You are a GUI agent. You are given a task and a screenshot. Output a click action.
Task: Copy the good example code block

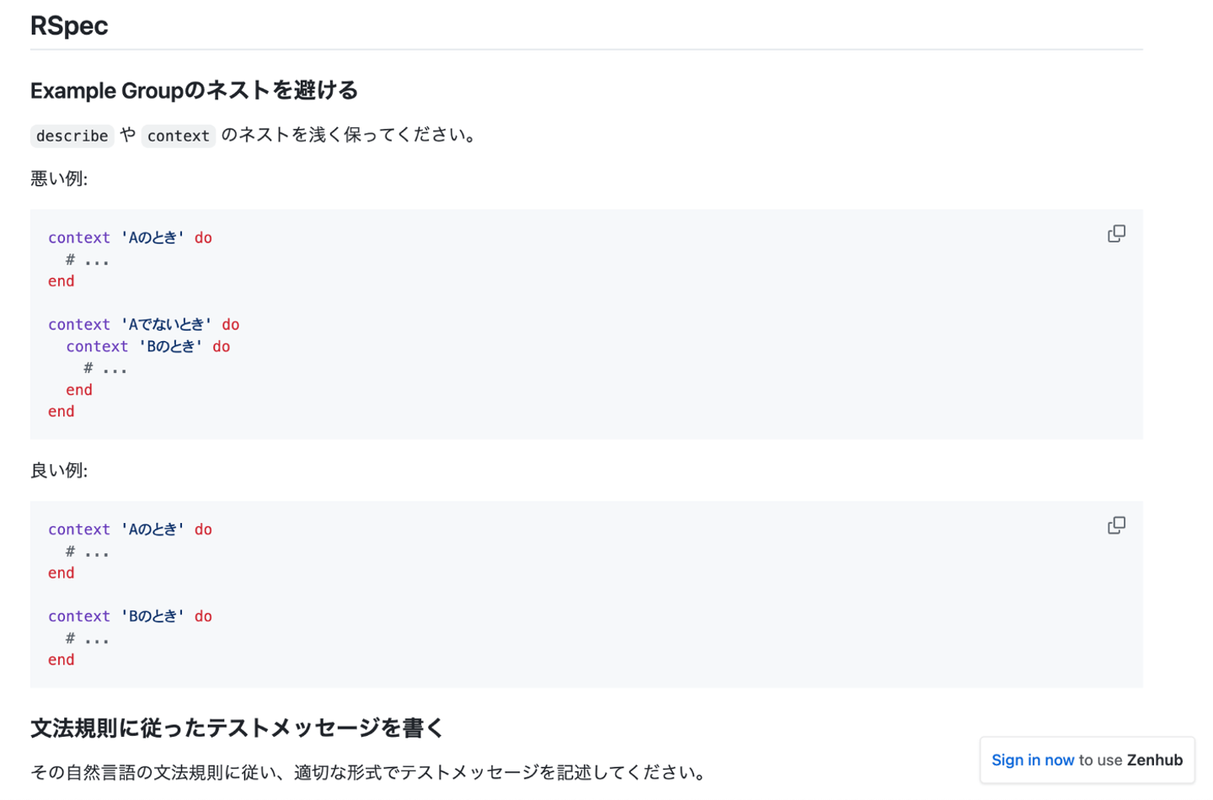(1116, 525)
